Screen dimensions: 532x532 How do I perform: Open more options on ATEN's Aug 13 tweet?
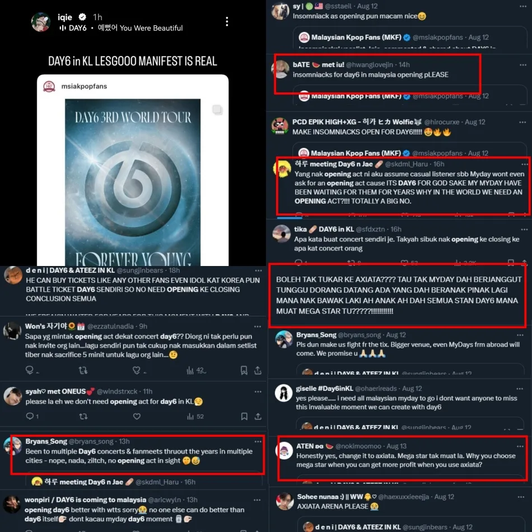520,446
